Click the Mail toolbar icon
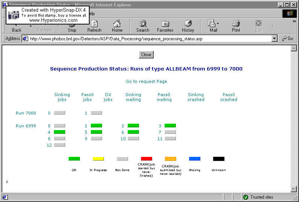The height and width of the screenshot is (202, 299). click(212, 26)
